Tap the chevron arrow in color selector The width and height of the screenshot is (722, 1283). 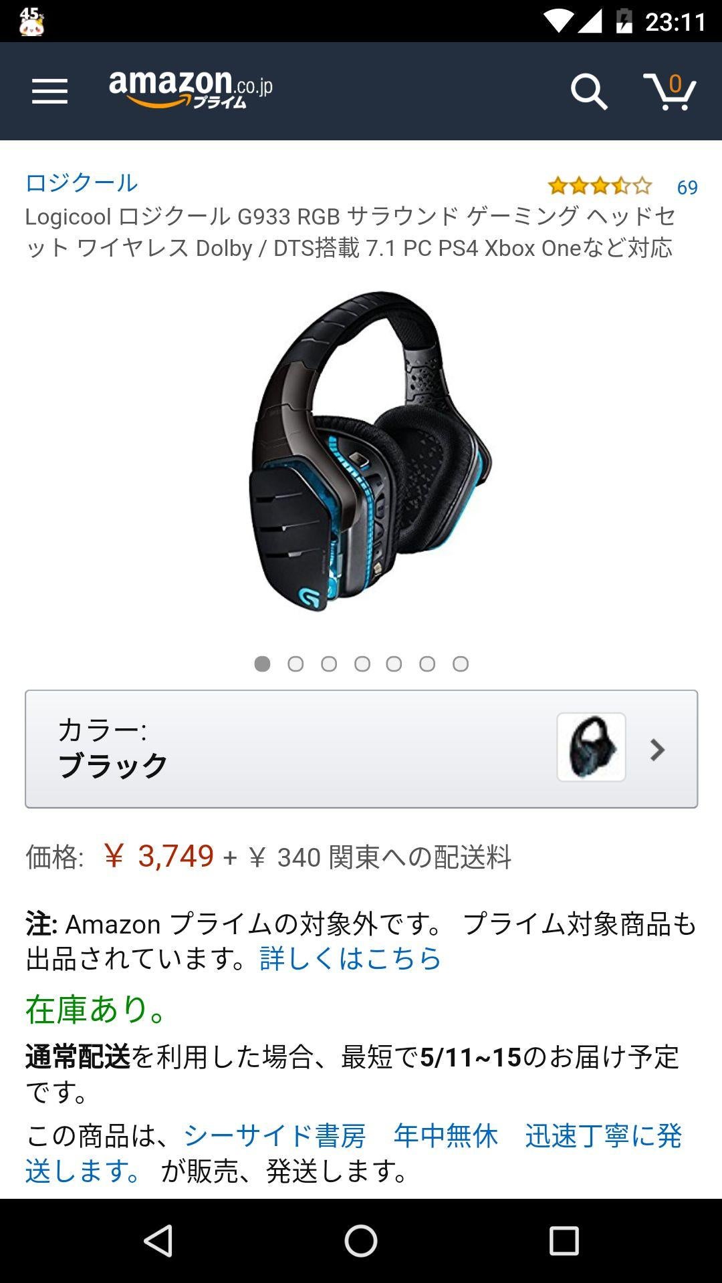pos(658,750)
